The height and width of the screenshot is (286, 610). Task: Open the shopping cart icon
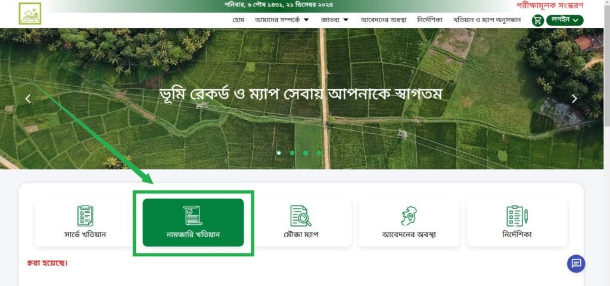(537, 20)
